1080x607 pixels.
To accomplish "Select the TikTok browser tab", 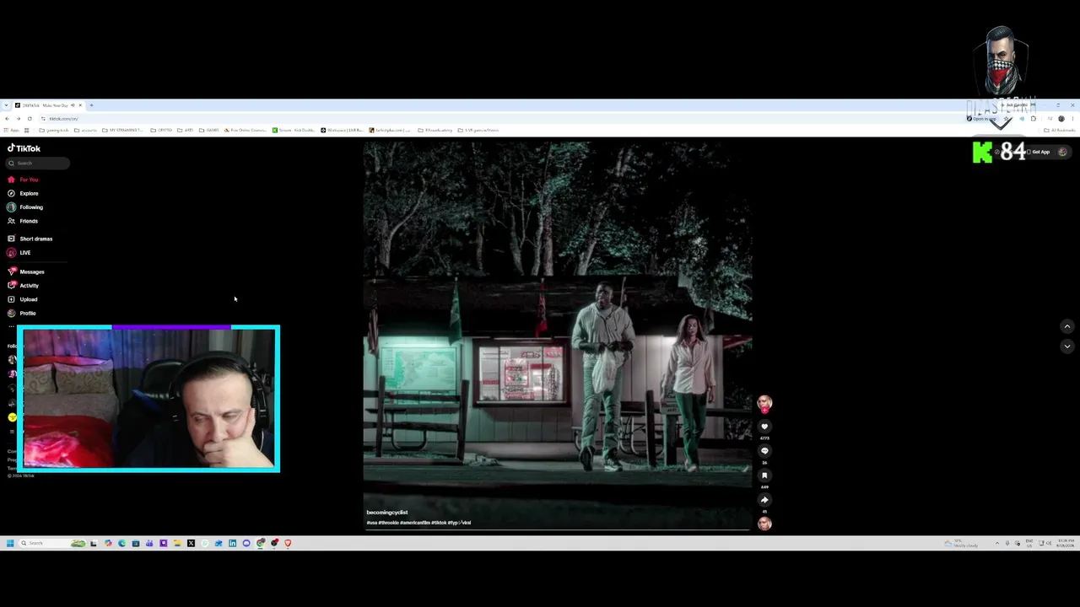I will (48, 105).
